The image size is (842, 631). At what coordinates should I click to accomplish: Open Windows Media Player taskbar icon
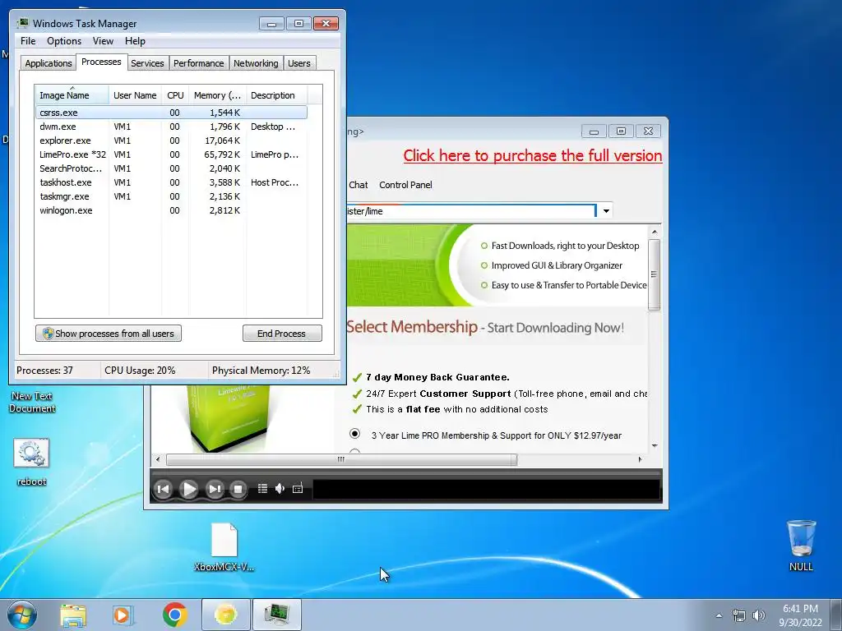point(123,615)
